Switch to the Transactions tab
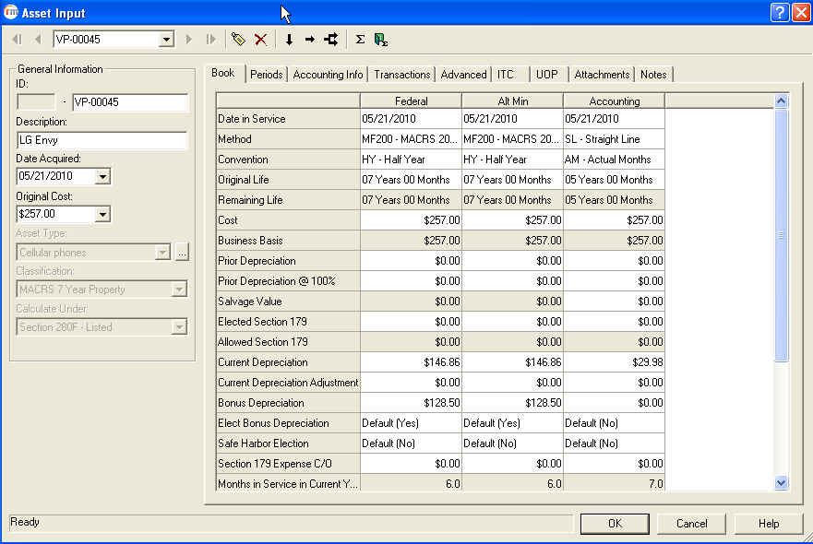813x544 pixels. (401, 74)
